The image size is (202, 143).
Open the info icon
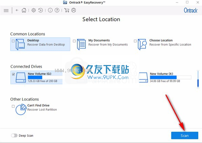tap(50, 10)
